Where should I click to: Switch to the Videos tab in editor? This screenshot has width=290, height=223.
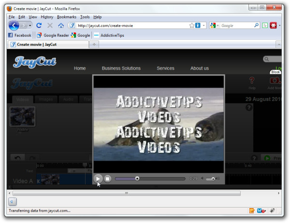[x=23, y=99]
